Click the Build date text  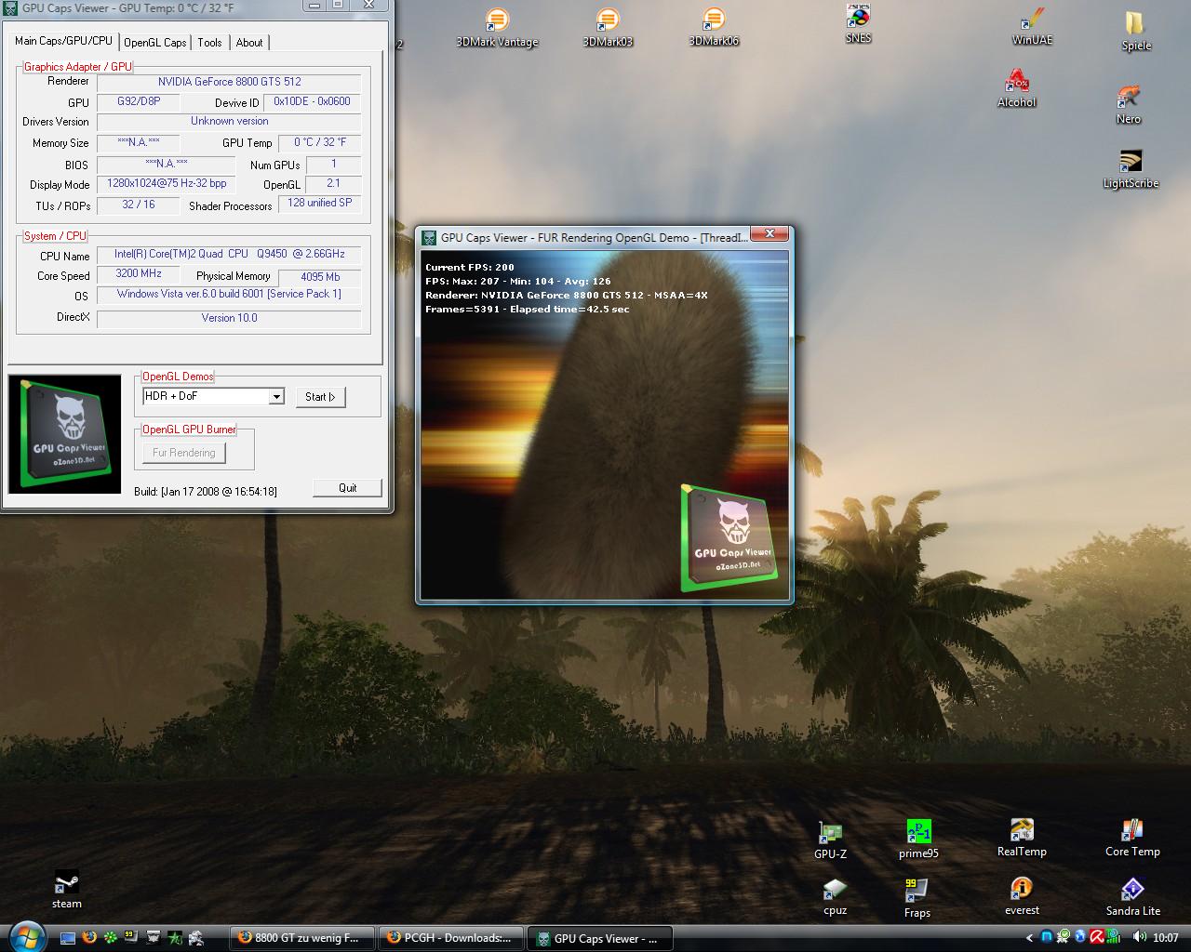point(206,491)
